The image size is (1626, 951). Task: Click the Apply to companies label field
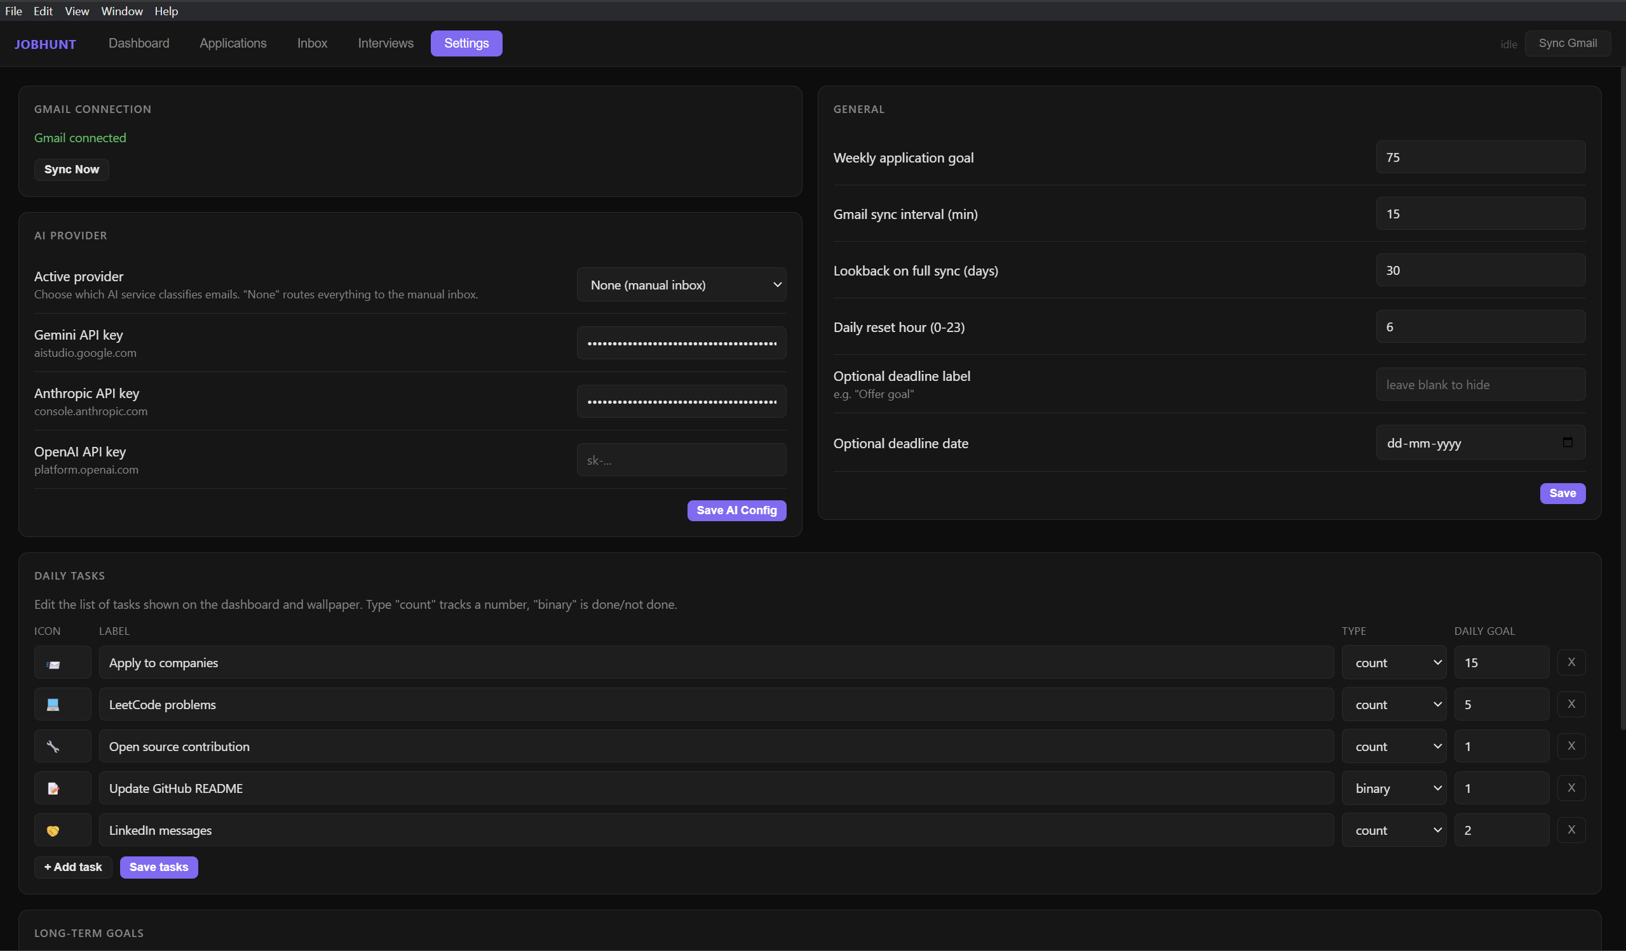click(716, 663)
